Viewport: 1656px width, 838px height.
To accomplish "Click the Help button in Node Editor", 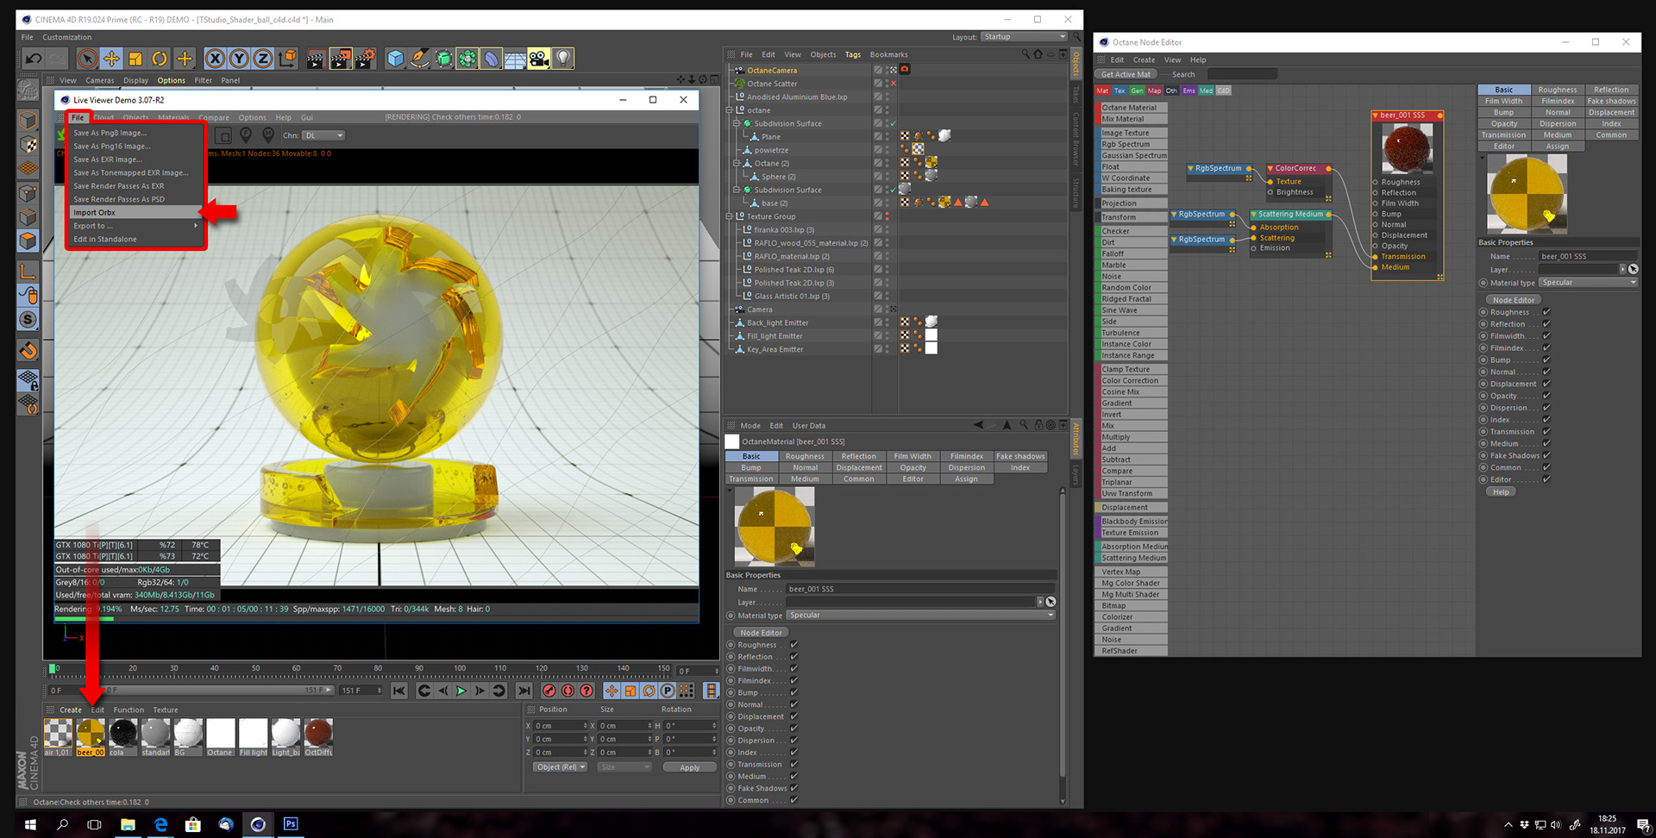I will [1501, 492].
